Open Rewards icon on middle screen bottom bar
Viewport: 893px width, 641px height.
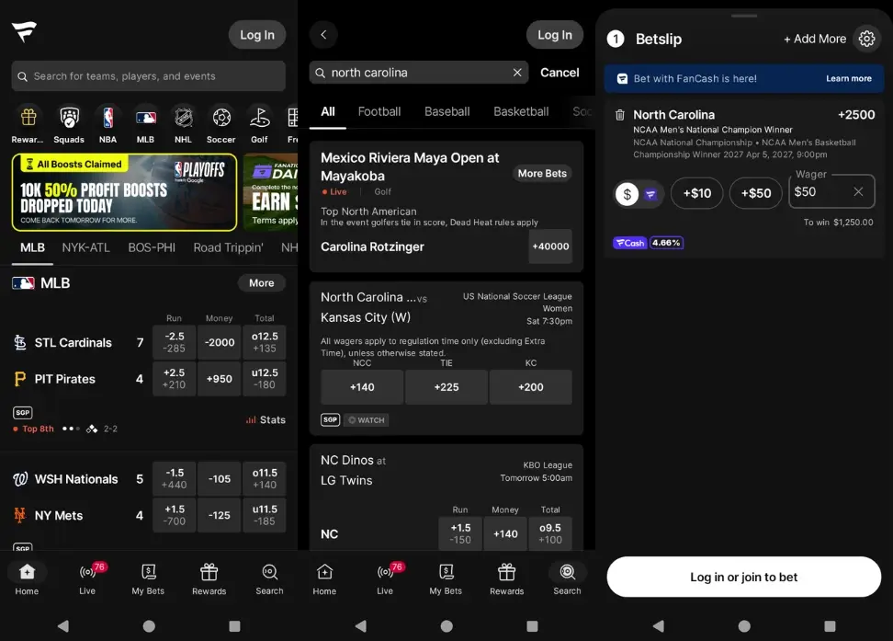point(507,572)
